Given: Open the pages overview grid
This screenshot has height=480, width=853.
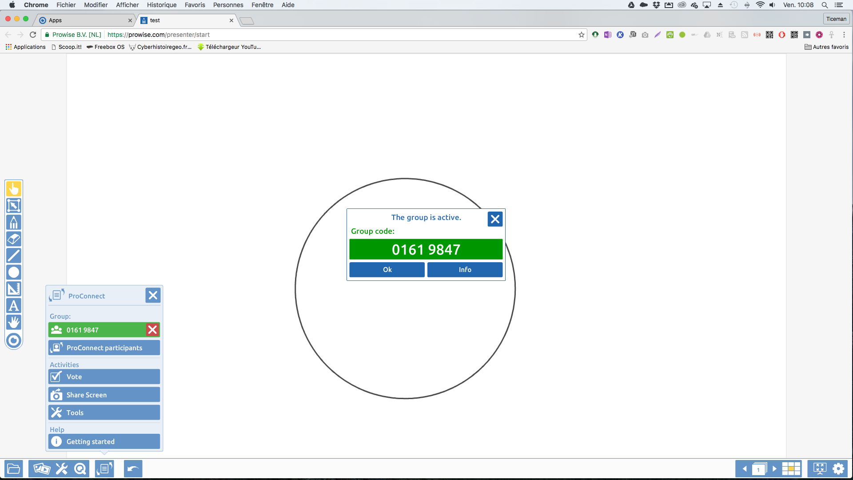Looking at the screenshot, I should click(x=791, y=469).
